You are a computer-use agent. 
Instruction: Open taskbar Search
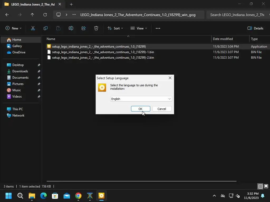[x=20, y=196]
